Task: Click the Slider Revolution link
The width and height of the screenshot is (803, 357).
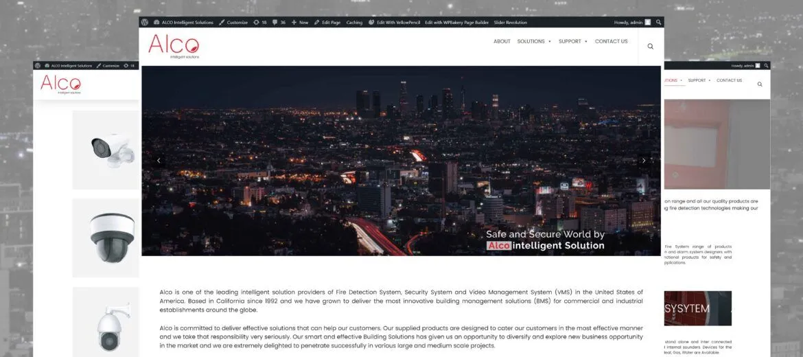Action: pyautogui.click(x=511, y=22)
